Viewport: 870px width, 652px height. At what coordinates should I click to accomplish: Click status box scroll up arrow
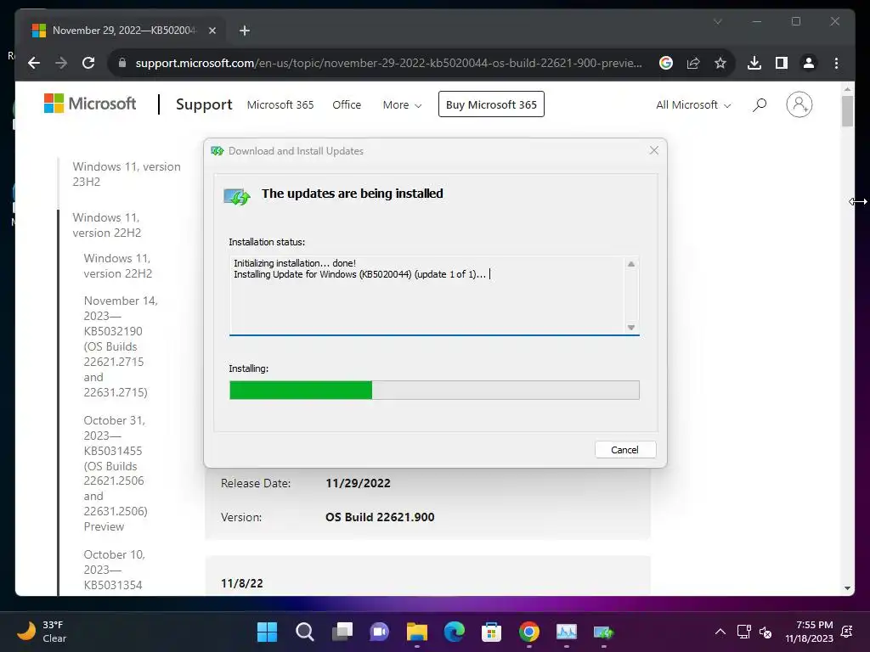(x=631, y=264)
